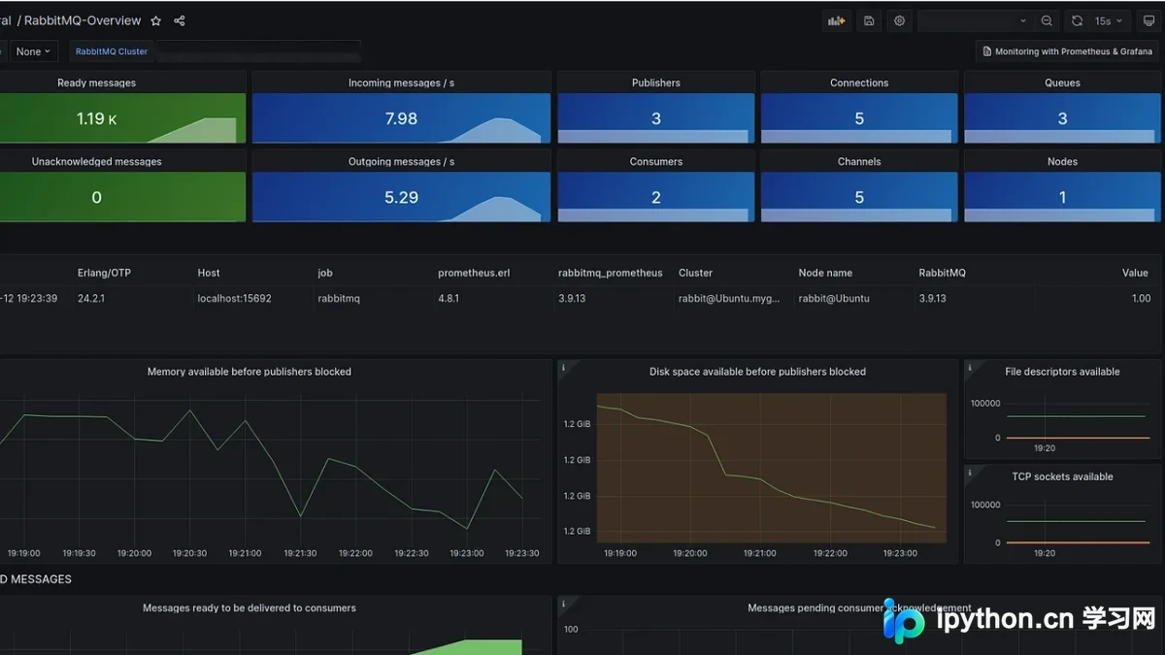
Task: Click the Consumers panel title
Action: point(656,161)
